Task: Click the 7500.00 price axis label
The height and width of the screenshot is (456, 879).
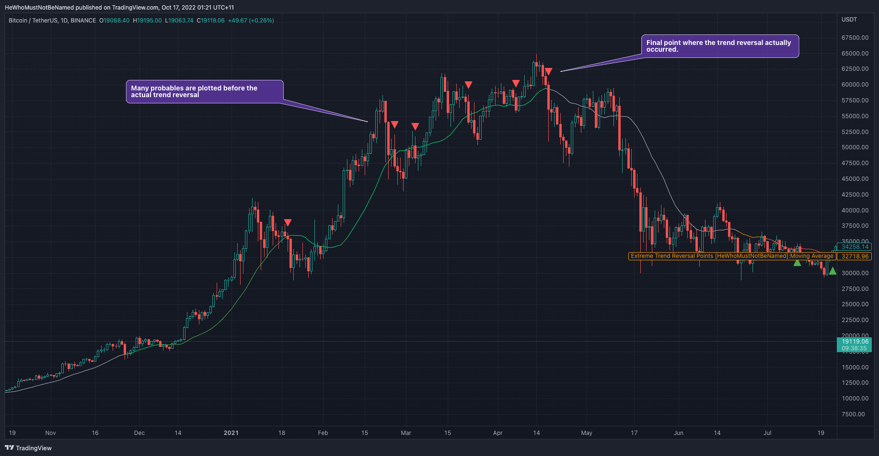Action: click(x=854, y=414)
